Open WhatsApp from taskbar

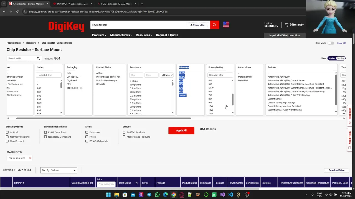coord(157,195)
